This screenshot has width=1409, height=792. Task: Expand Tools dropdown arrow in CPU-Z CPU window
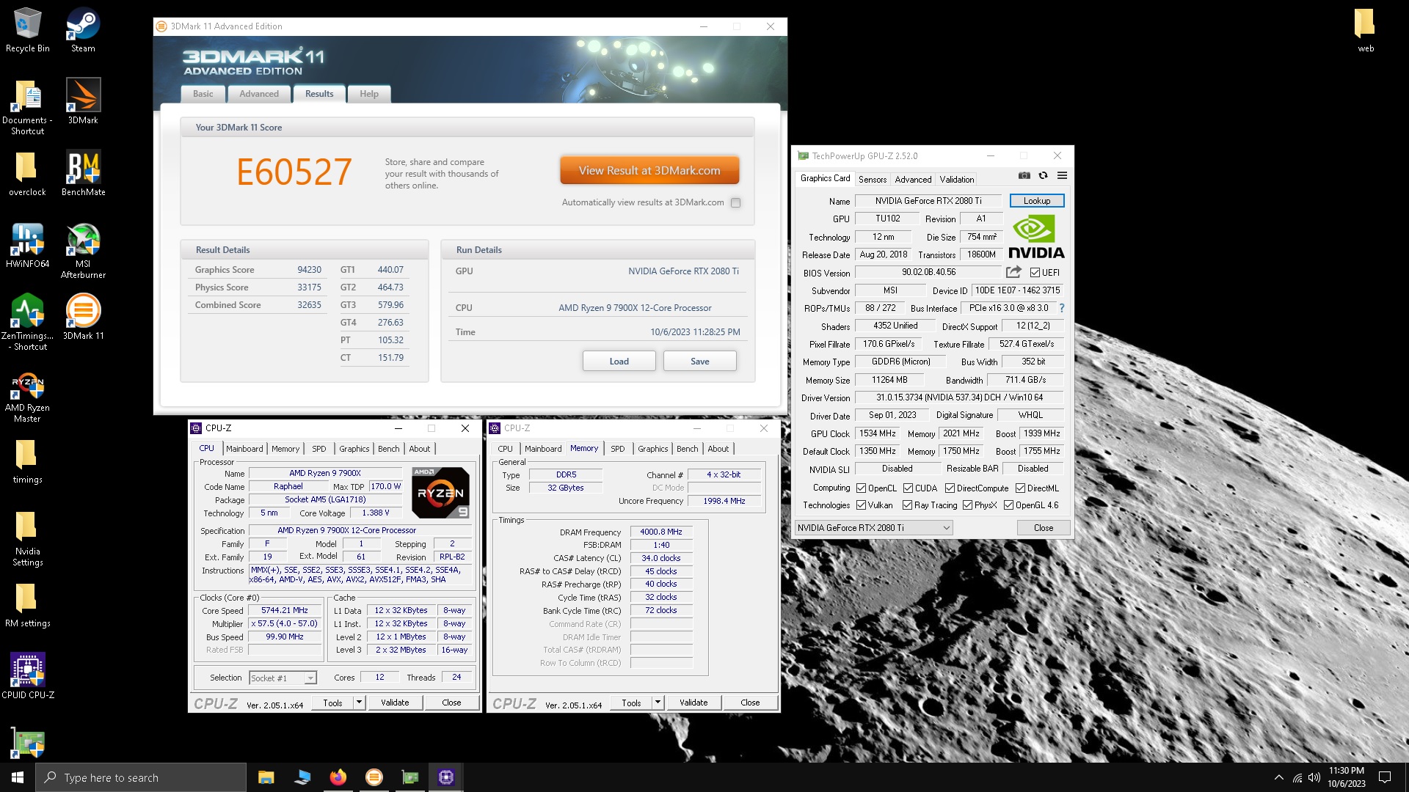tap(359, 703)
